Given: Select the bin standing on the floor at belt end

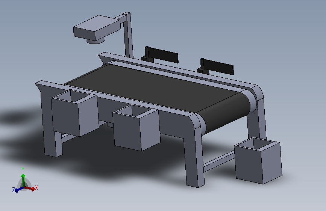Looking at the screenshot, I should 258,160.
